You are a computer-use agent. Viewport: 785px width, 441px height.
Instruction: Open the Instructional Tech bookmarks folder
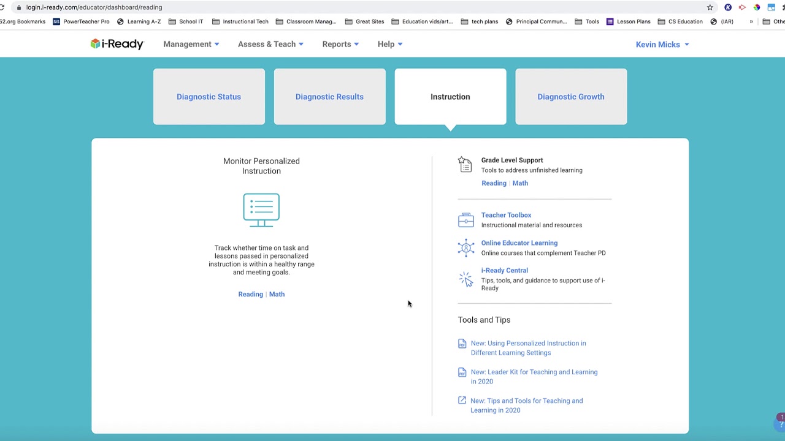tap(240, 21)
